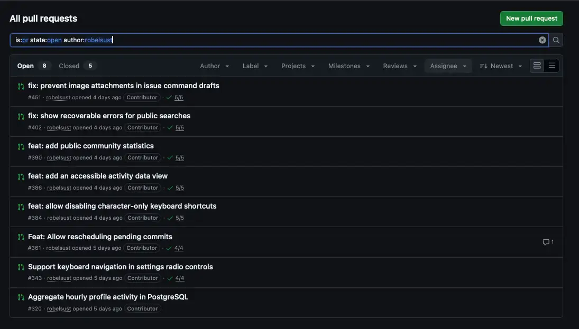
Task: Open PR 'feat: add public community statistics'
Action: (91, 146)
